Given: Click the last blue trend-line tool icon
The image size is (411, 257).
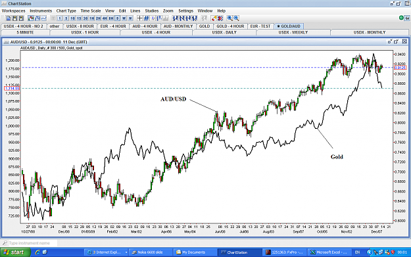Looking at the screenshot, I should pos(195,18).
